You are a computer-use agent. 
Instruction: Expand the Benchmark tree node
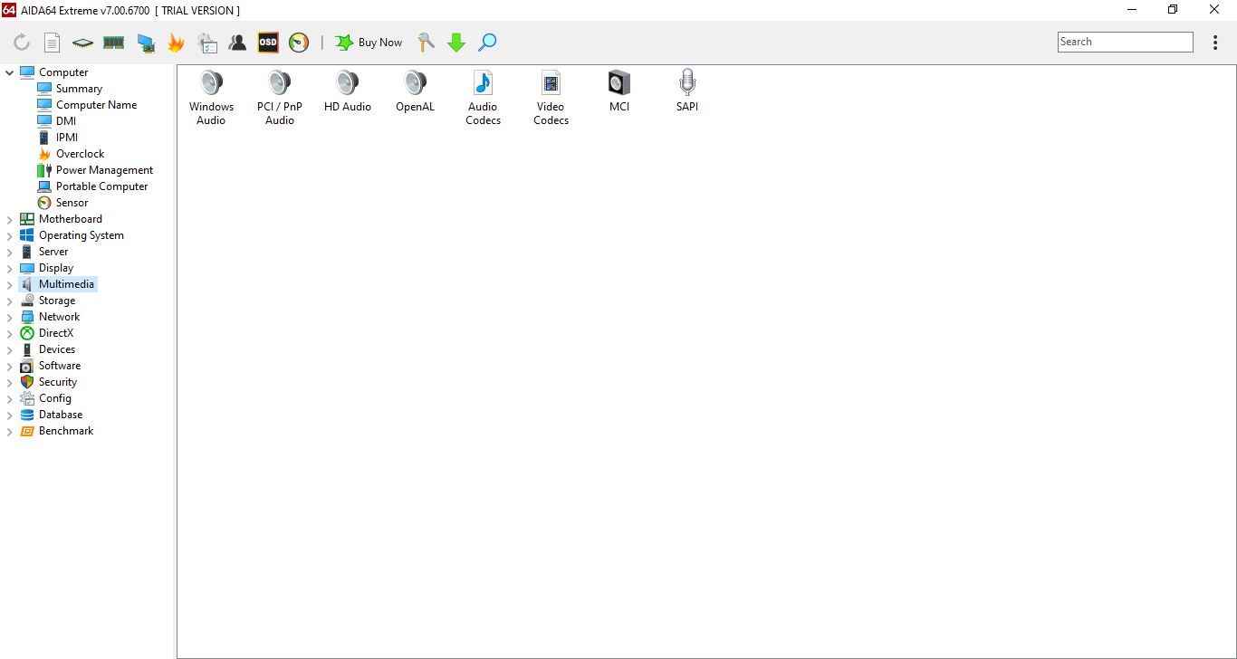pos(10,431)
